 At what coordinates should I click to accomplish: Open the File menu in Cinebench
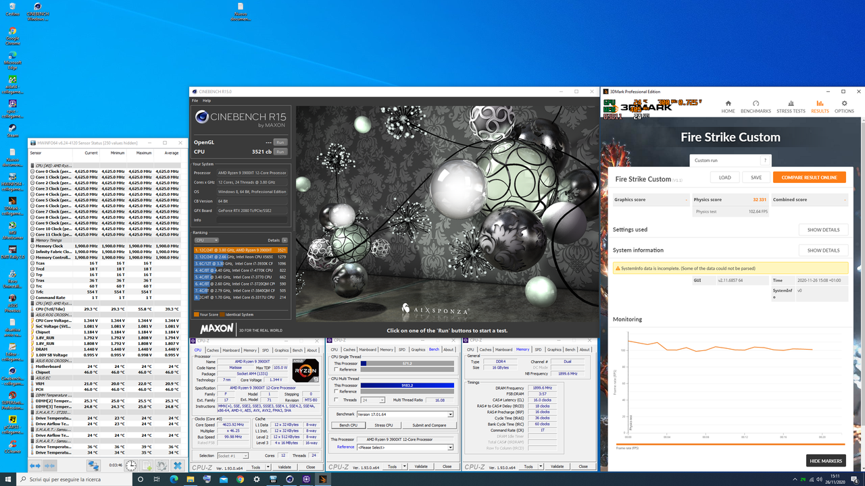pyautogui.click(x=195, y=100)
